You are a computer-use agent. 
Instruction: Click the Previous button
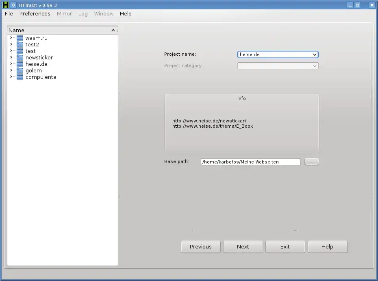pos(200,246)
